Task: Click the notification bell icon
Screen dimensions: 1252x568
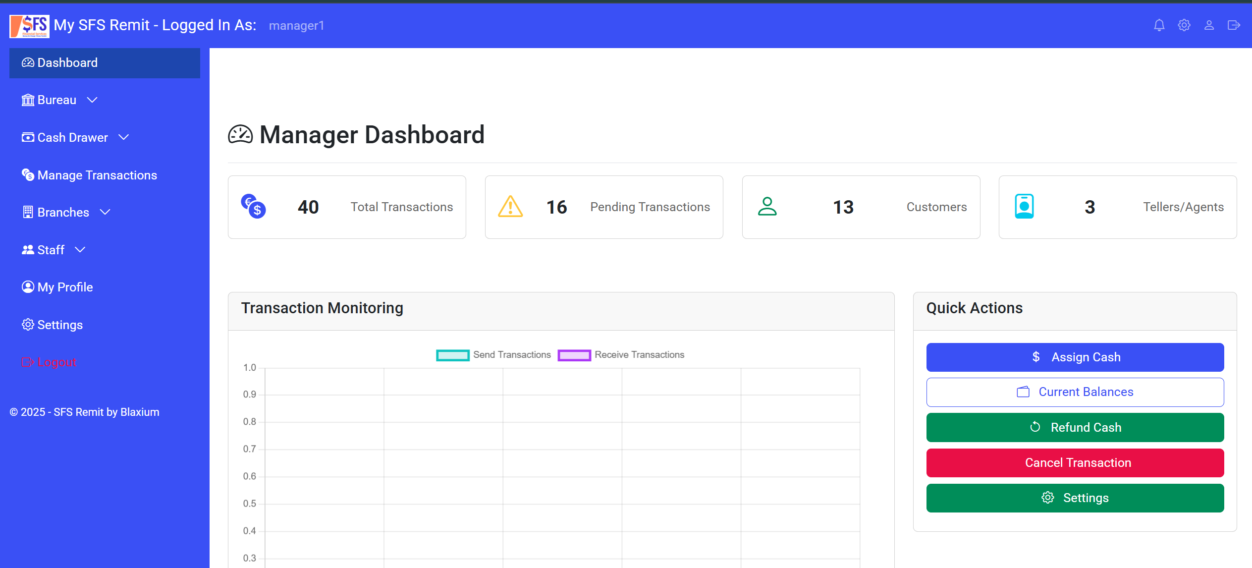Action: click(1159, 25)
